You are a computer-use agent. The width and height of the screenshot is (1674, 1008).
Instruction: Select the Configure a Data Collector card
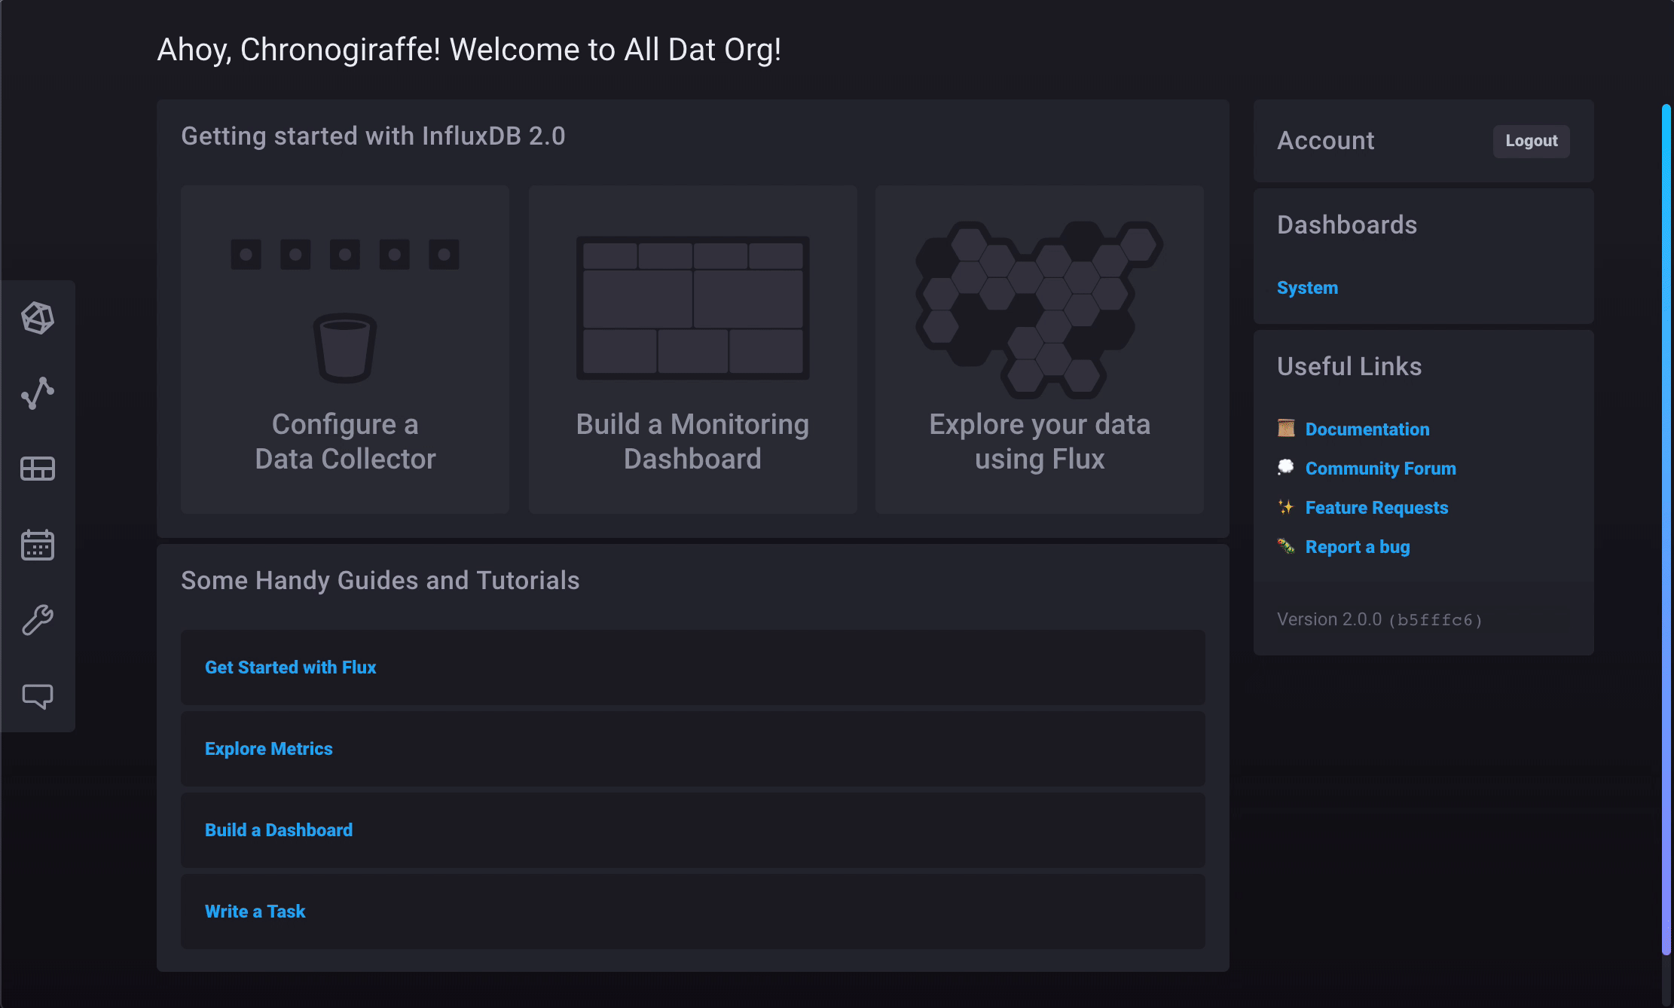[x=345, y=350]
